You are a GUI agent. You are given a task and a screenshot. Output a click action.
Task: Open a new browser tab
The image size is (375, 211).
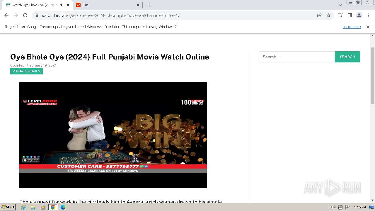click(x=149, y=5)
